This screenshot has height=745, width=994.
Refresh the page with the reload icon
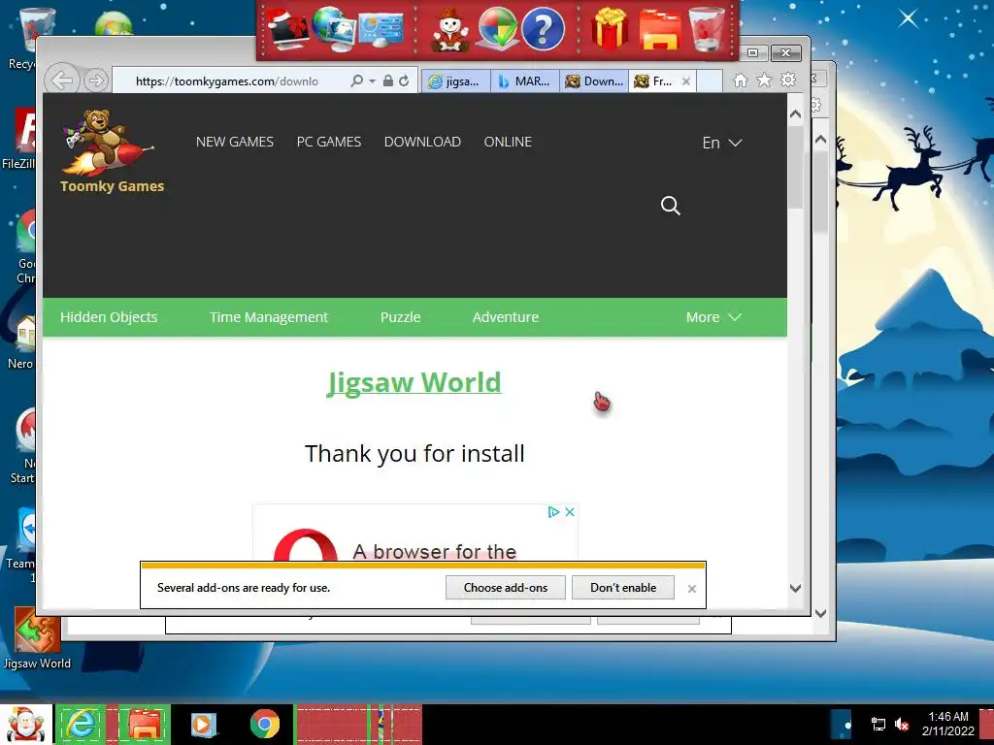[404, 81]
